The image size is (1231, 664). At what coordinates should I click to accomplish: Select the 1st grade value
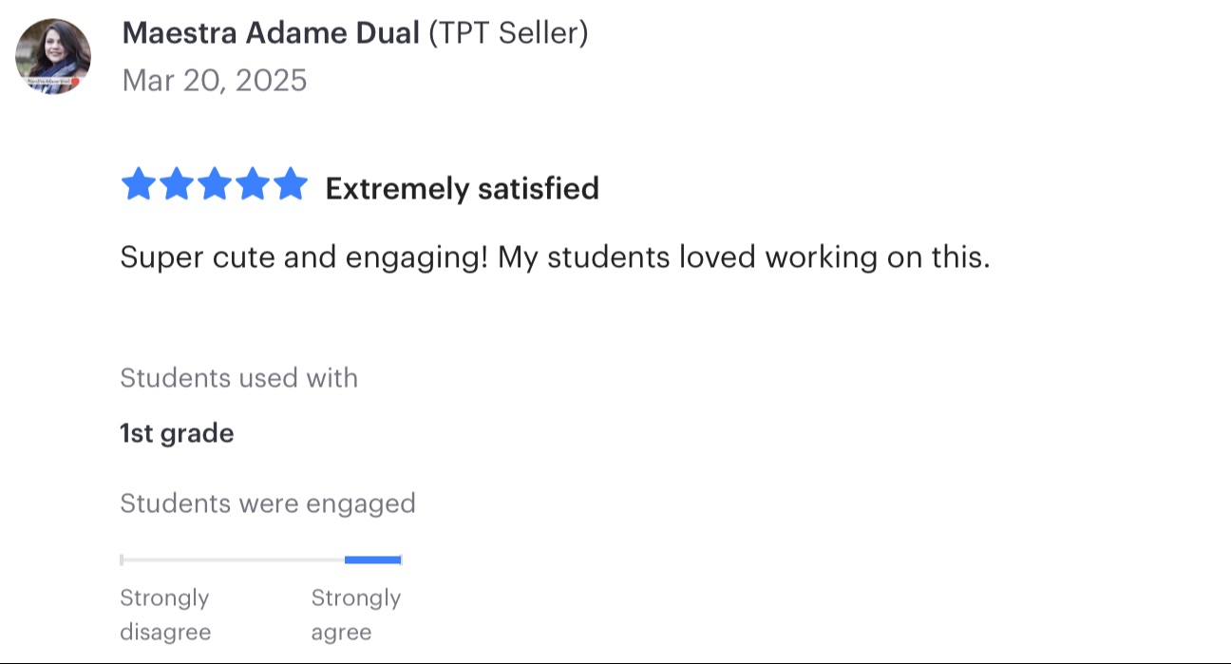[x=177, y=434]
